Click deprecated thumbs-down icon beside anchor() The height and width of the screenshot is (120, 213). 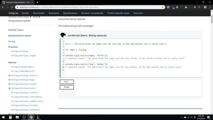point(9,76)
